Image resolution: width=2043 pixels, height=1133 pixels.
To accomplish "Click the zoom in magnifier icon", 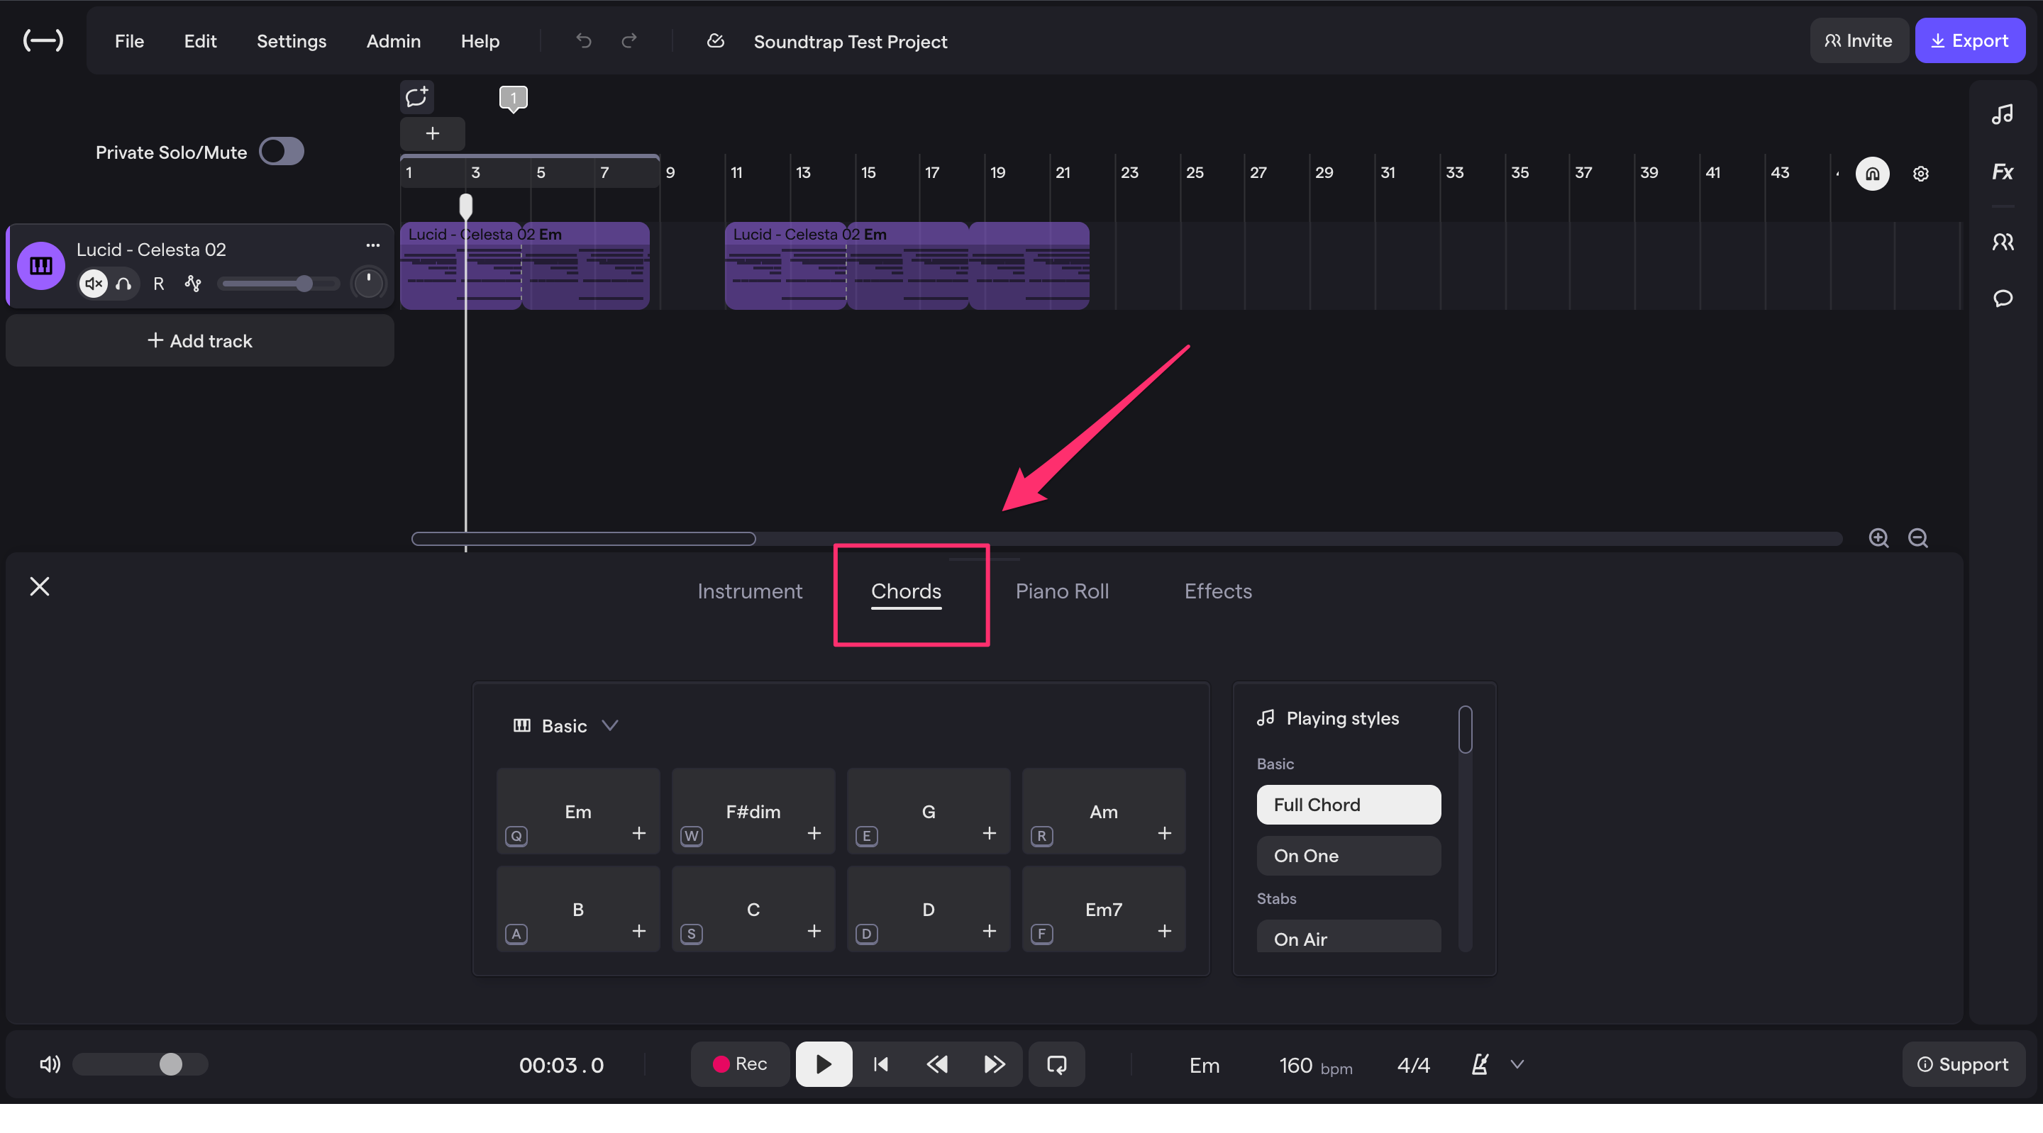I will pos(1878,537).
